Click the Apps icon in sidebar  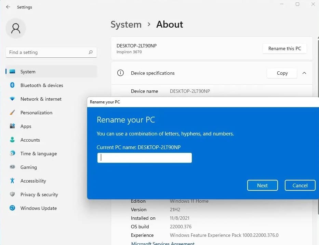[x=12, y=126]
